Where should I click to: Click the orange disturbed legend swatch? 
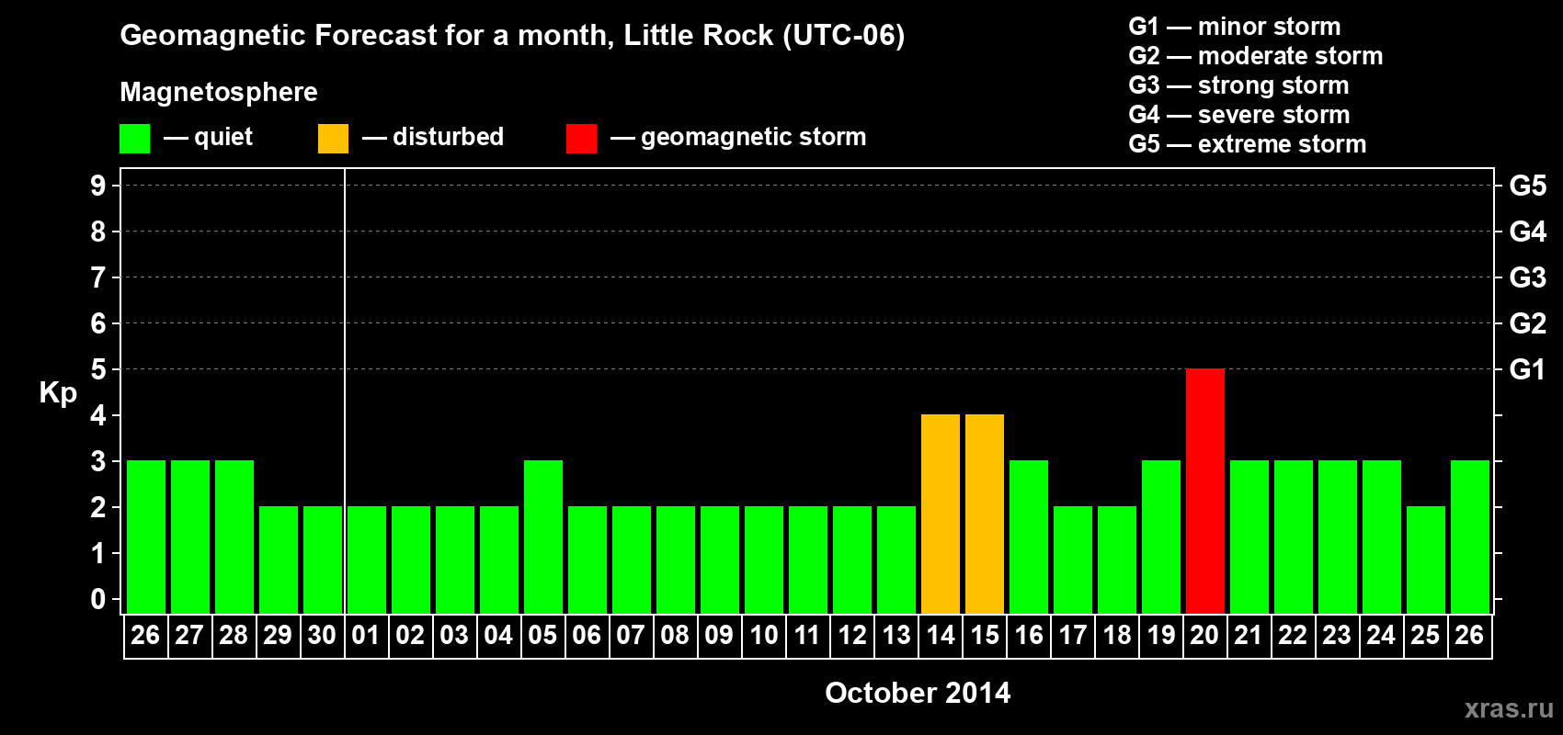point(333,139)
